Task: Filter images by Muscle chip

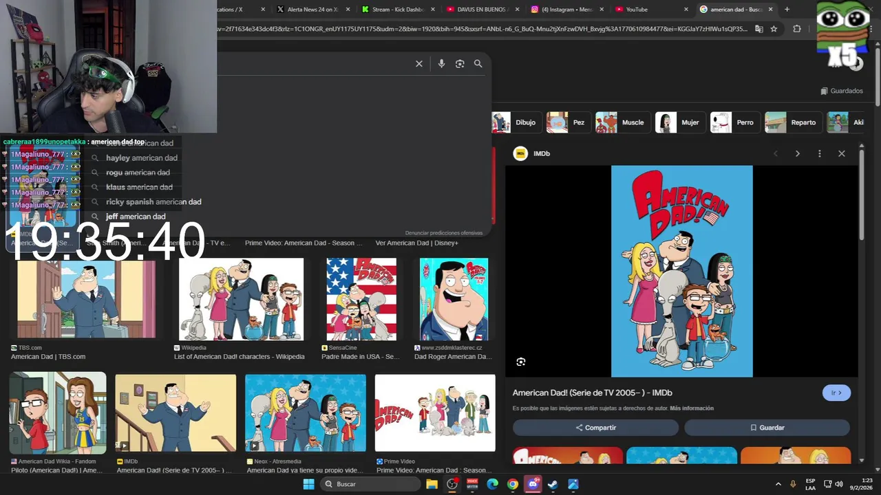Action: click(x=622, y=122)
